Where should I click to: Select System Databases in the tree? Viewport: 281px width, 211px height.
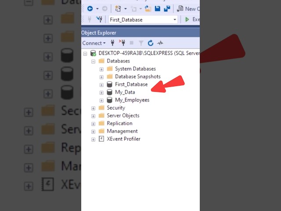135,69
